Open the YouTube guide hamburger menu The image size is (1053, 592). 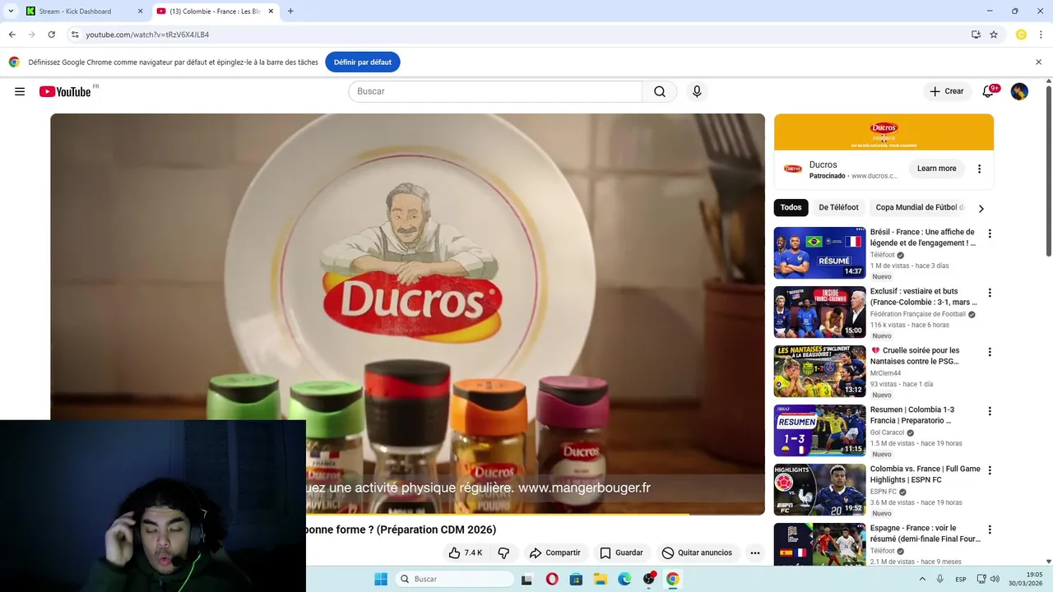20,91
